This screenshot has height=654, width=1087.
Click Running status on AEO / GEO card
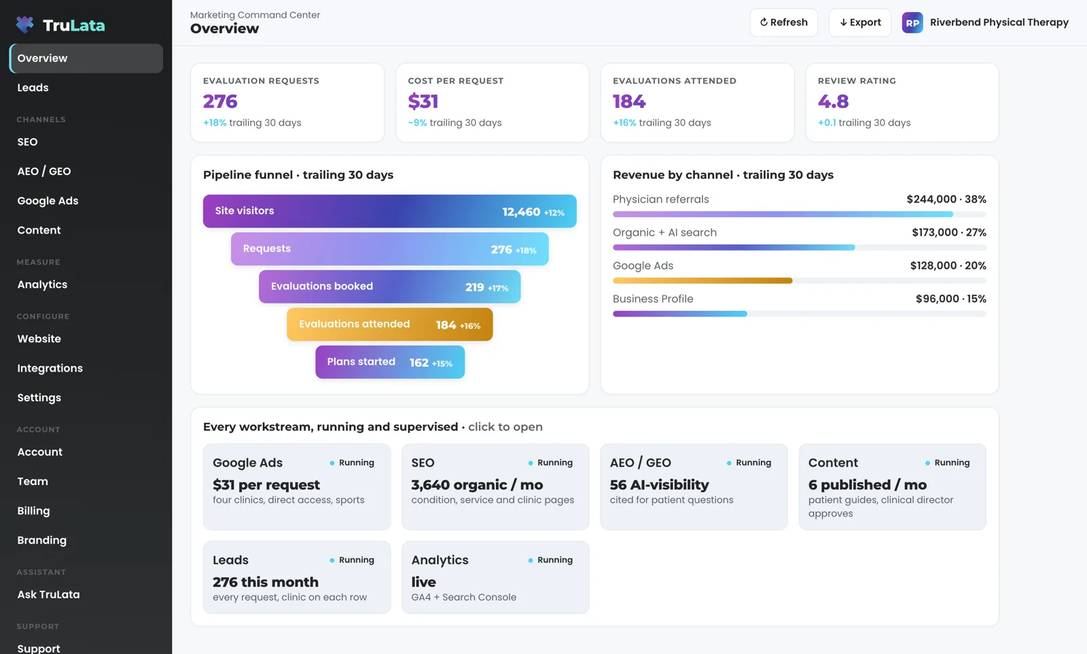coord(749,463)
